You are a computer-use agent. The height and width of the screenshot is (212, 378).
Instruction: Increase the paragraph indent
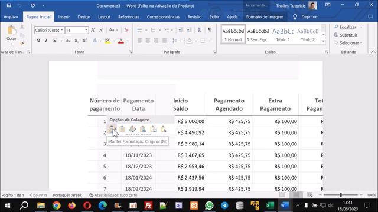[x=189, y=30]
